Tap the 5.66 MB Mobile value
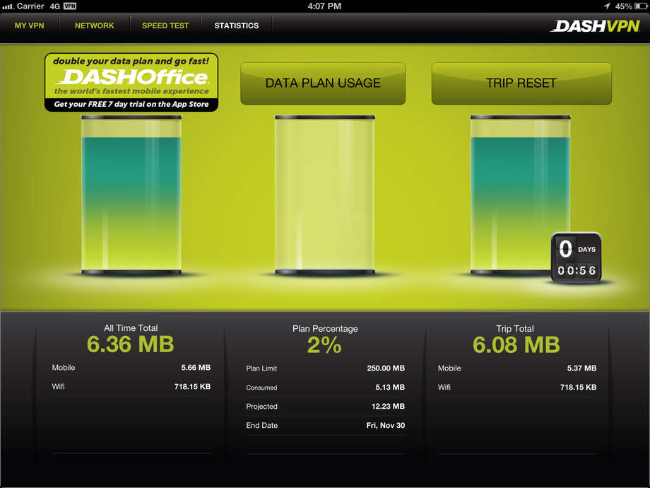 (196, 368)
